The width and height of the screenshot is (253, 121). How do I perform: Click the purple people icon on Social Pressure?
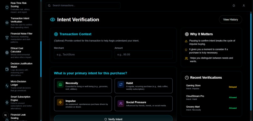coord(121,103)
